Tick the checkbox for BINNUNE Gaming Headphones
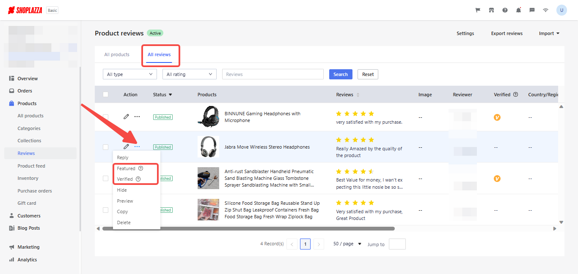The image size is (578, 274). click(105, 117)
